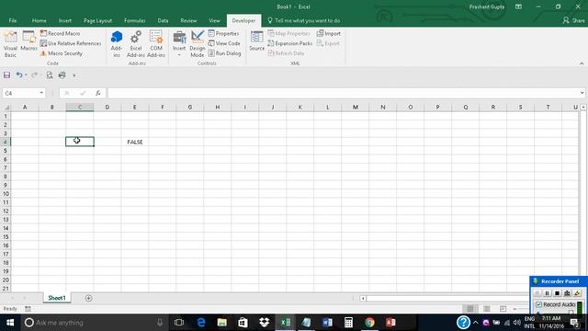Open Cortana Ask me anything search
The height and width of the screenshot is (331, 588).
[x=94, y=323]
